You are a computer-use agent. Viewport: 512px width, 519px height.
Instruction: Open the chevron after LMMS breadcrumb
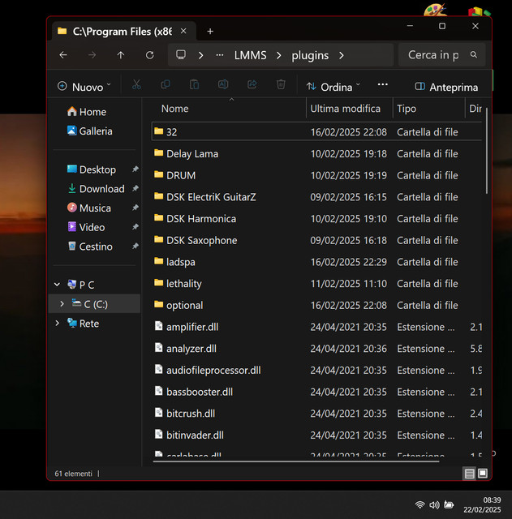click(x=279, y=55)
